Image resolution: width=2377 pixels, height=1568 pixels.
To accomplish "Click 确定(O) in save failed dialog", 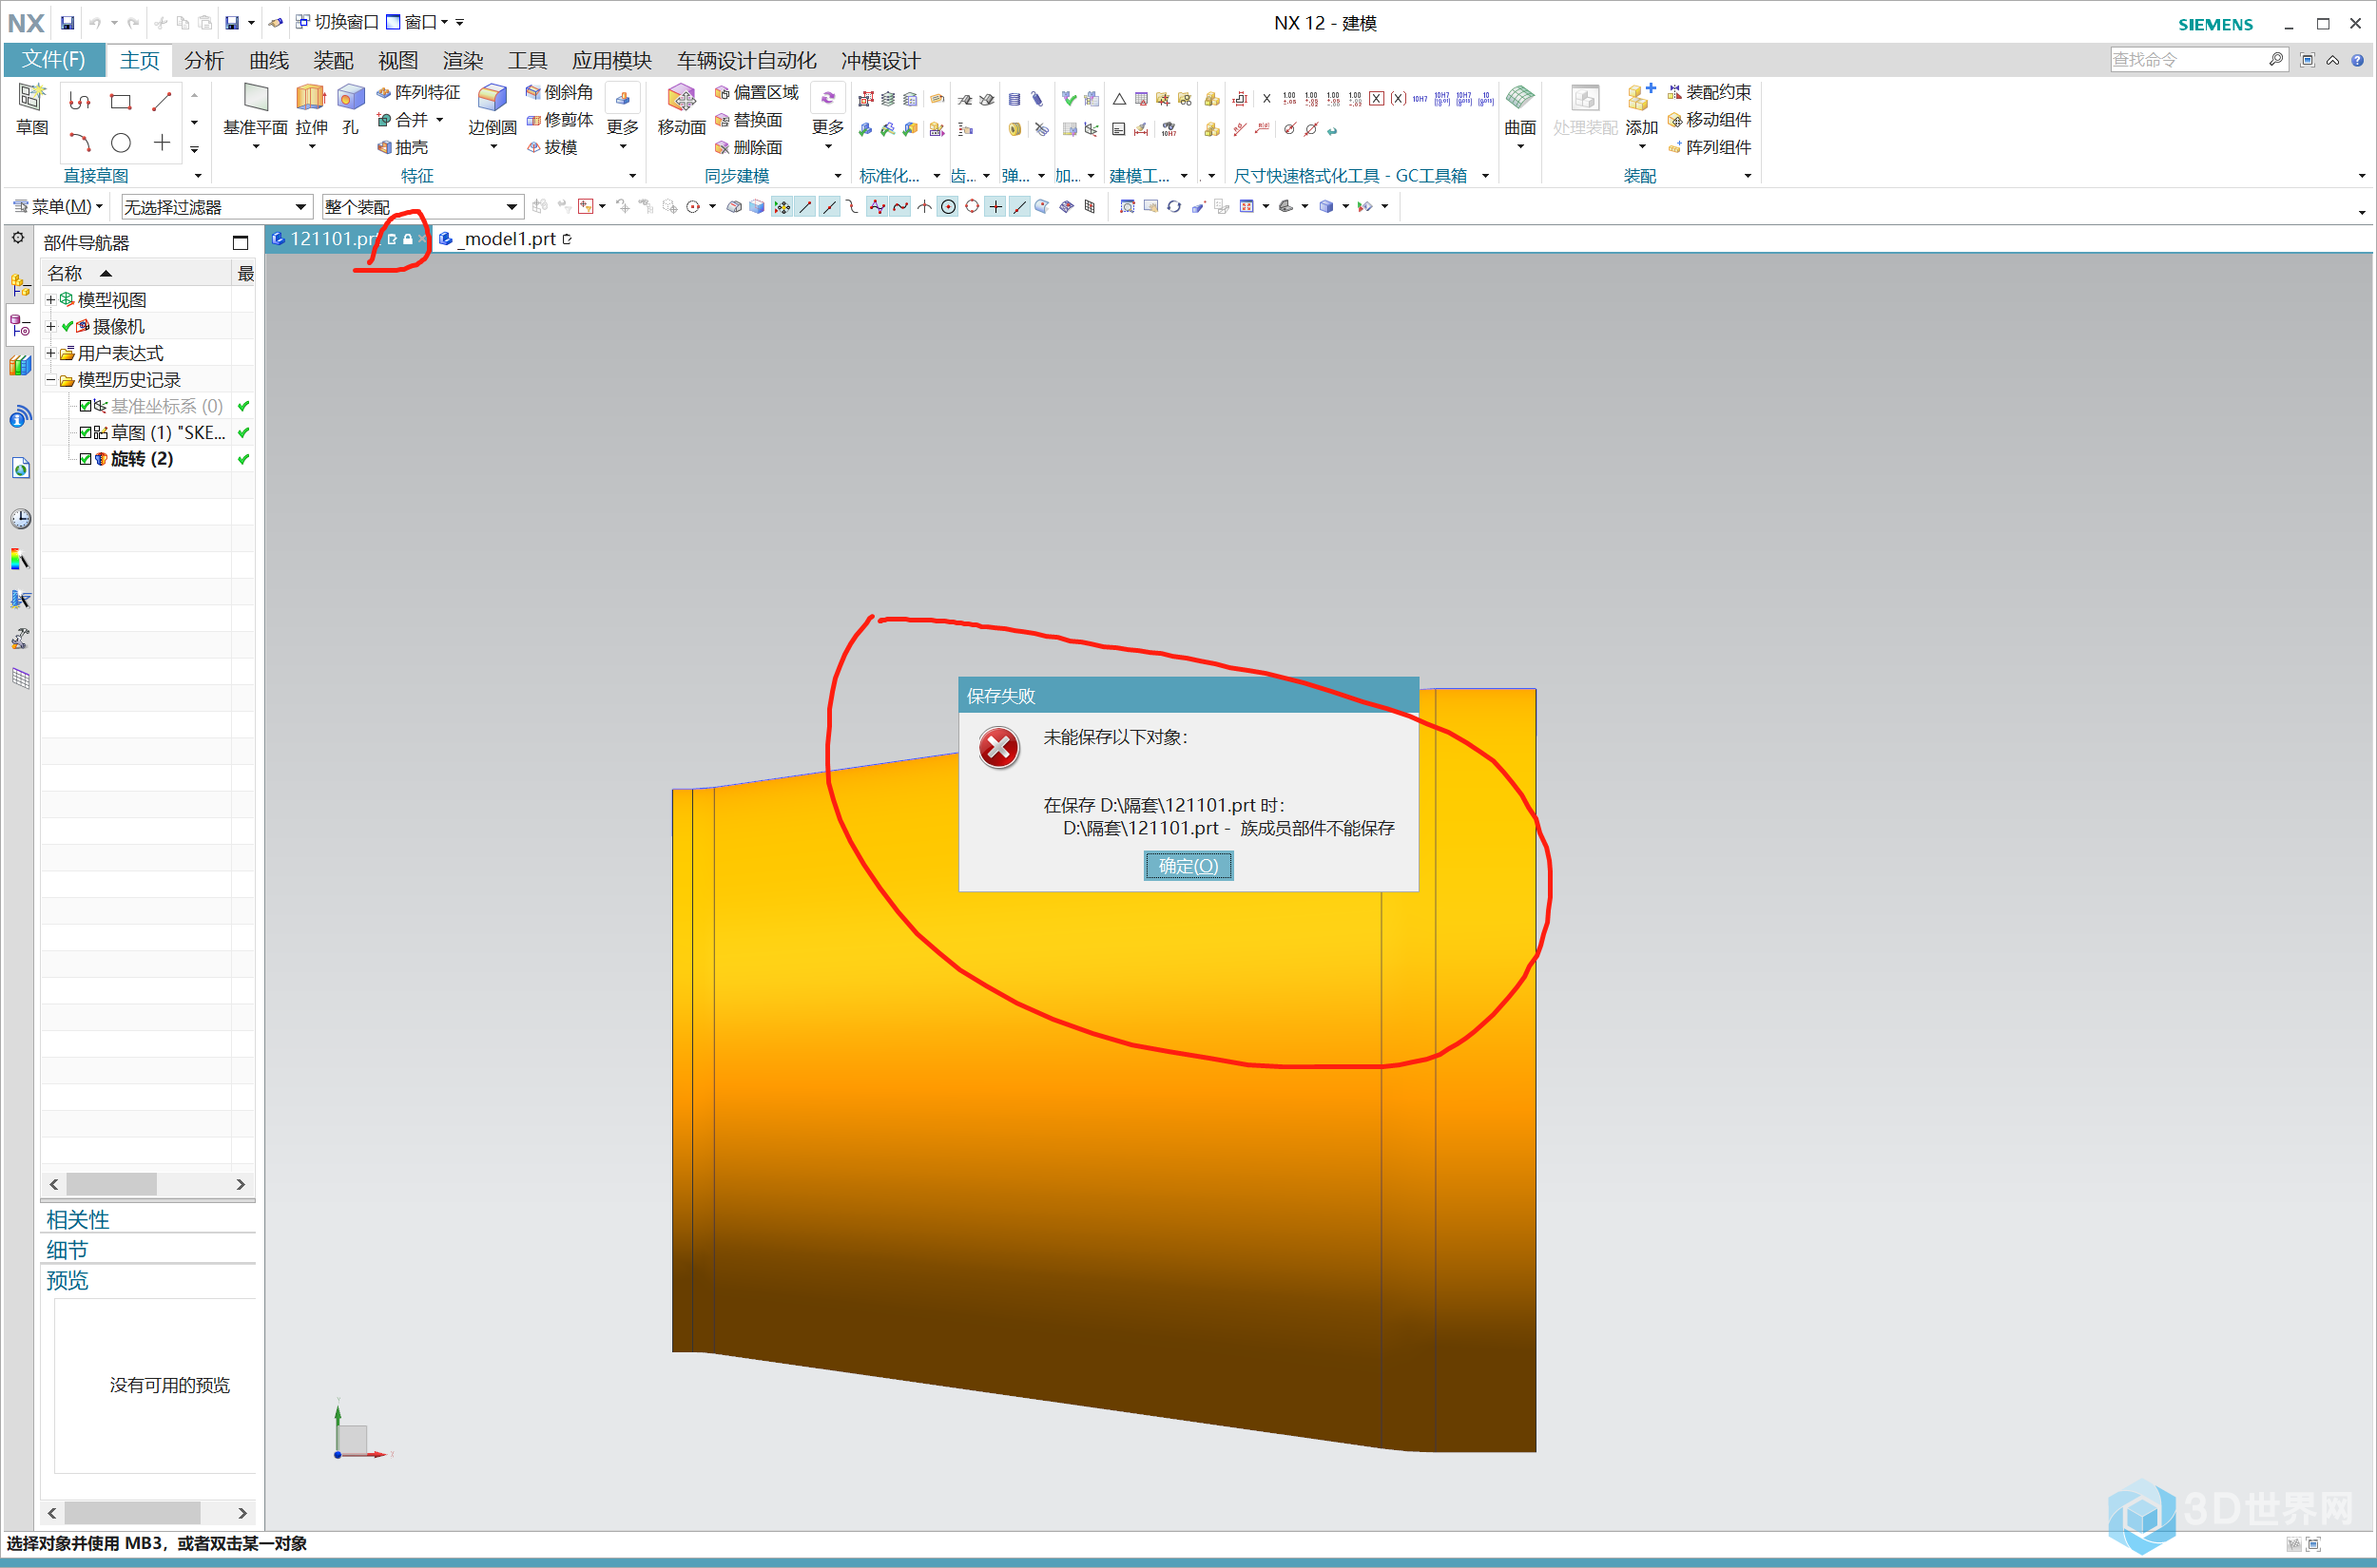I will [1188, 866].
